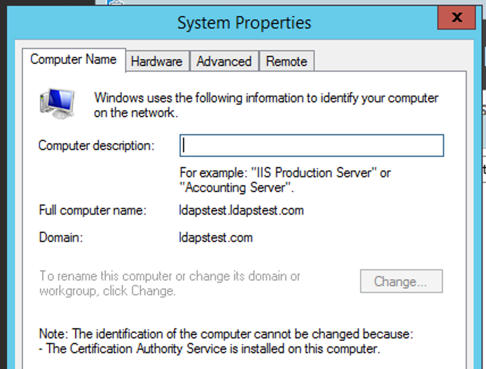
Task: Click the 'Full computer name:' label
Action: pos(93,211)
